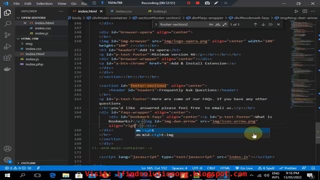This screenshot has height=180, width=320.
Task: Open the 6 Spell status item
Action: pos(266,168)
